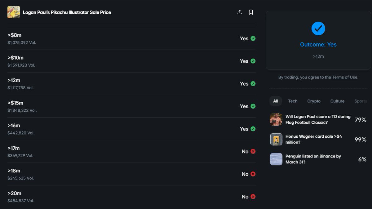Click the '$1,591,923 Vol.' volume text
The height and width of the screenshot is (209, 372).
(x=21, y=65)
